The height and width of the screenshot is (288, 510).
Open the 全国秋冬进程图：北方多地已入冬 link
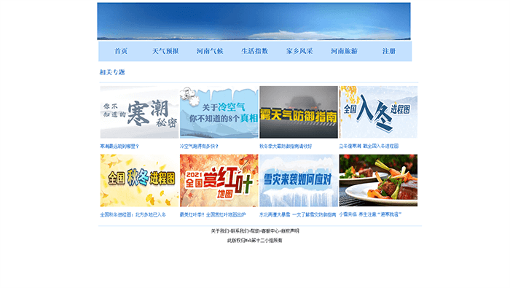tap(133, 215)
